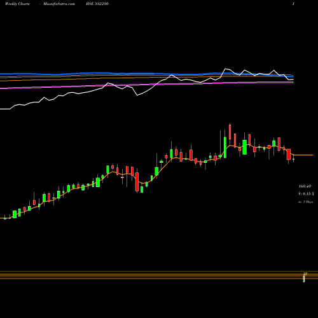This screenshot has height=318, width=318.
Task: Click the tallest red candlestick at the price peak
Action: (230, 132)
